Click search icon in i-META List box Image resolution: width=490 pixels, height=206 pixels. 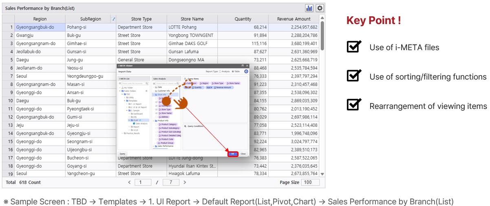[x=146, y=83]
